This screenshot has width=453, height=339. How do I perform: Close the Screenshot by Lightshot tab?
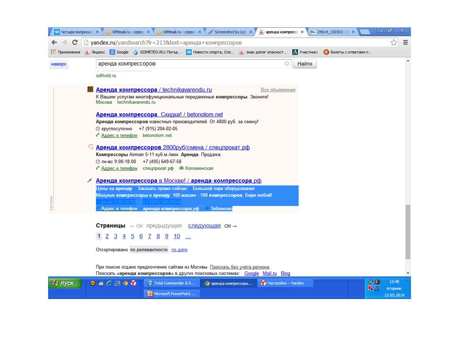tap(251, 32)
